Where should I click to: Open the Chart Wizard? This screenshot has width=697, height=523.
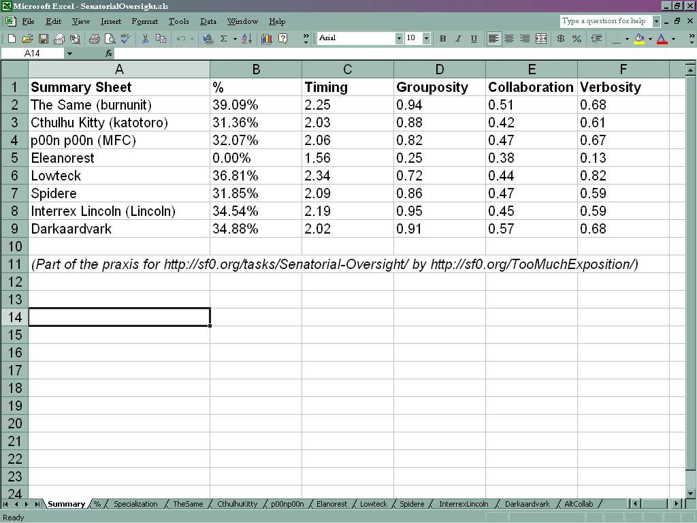coord(267,39)
